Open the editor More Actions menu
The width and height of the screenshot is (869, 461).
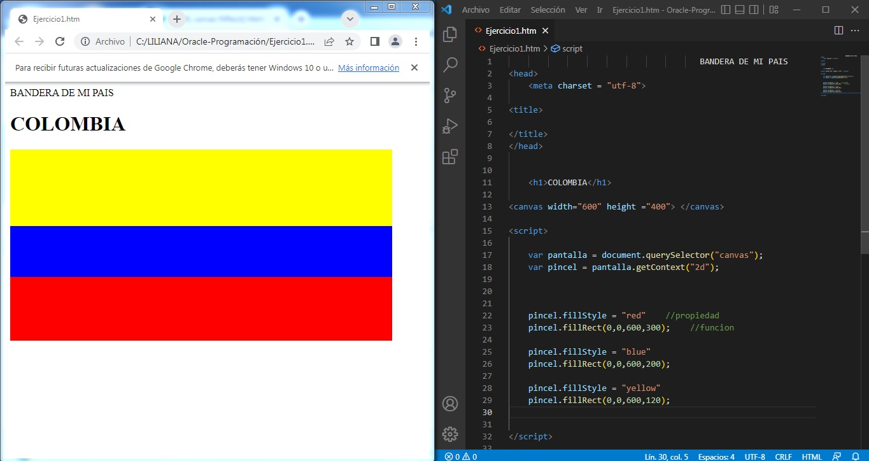[x=856, y=30]
